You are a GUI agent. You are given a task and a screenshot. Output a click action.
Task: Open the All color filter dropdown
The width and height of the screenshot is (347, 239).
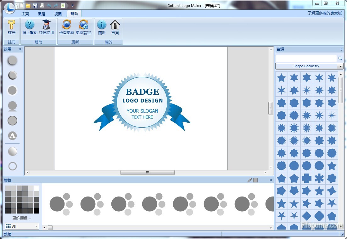[36, 226]
